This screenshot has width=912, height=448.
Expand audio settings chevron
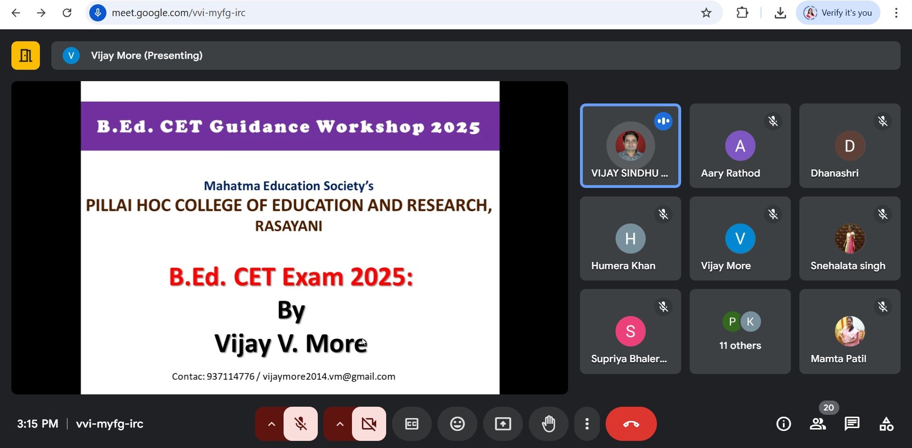pos(271,424)
